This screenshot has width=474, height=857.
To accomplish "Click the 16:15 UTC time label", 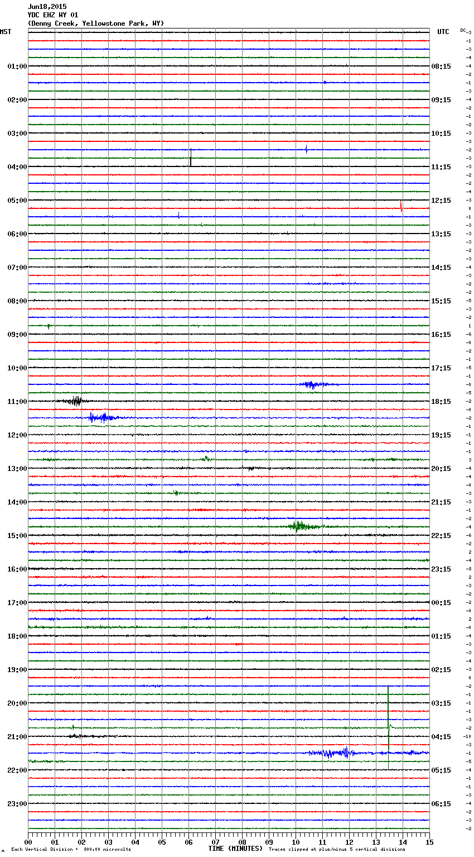I will tap(441, 335).
